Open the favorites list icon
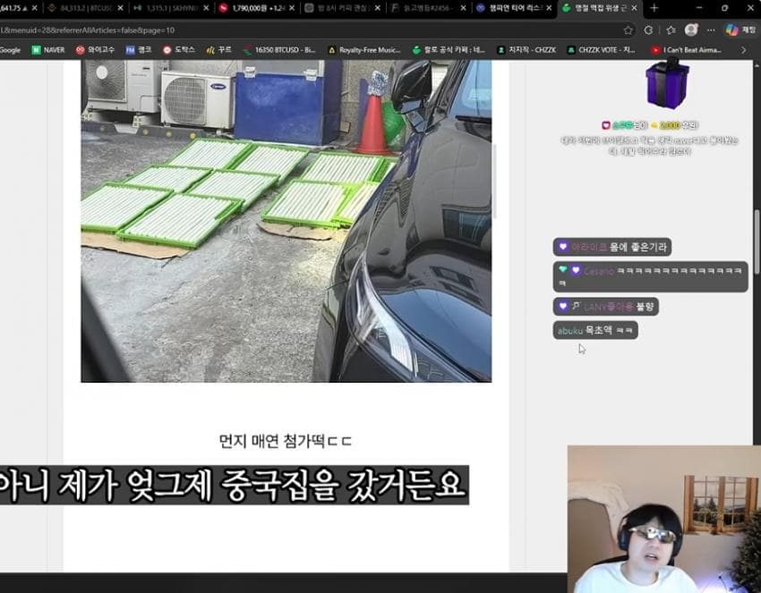761x593 pixels. tap(671, 30)
